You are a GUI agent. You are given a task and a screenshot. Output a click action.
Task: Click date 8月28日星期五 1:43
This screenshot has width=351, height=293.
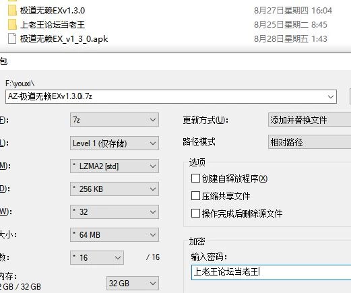pyautogui.click(x=290, y=39)
